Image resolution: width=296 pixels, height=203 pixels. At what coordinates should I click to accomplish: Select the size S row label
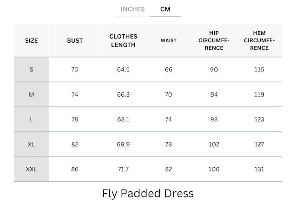pos(32,70)
